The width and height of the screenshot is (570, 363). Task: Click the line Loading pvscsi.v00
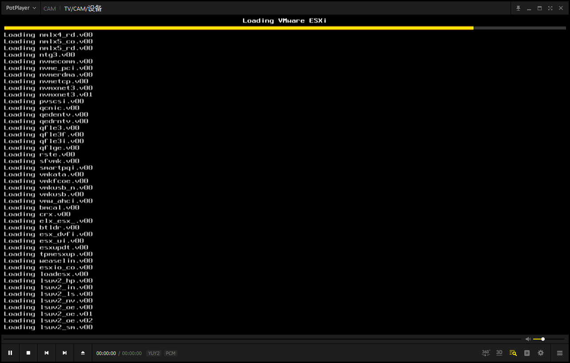[44, 101]
